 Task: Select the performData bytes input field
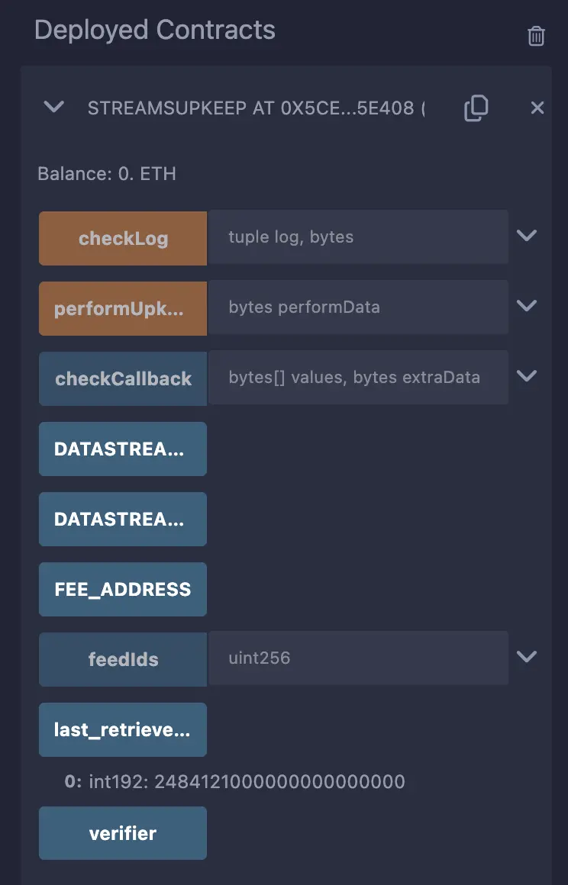pos(359,307)
